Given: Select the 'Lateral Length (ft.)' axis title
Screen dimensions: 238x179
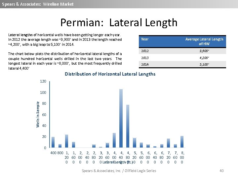Looking at the screenshot, I should click(x=118, y=162).
